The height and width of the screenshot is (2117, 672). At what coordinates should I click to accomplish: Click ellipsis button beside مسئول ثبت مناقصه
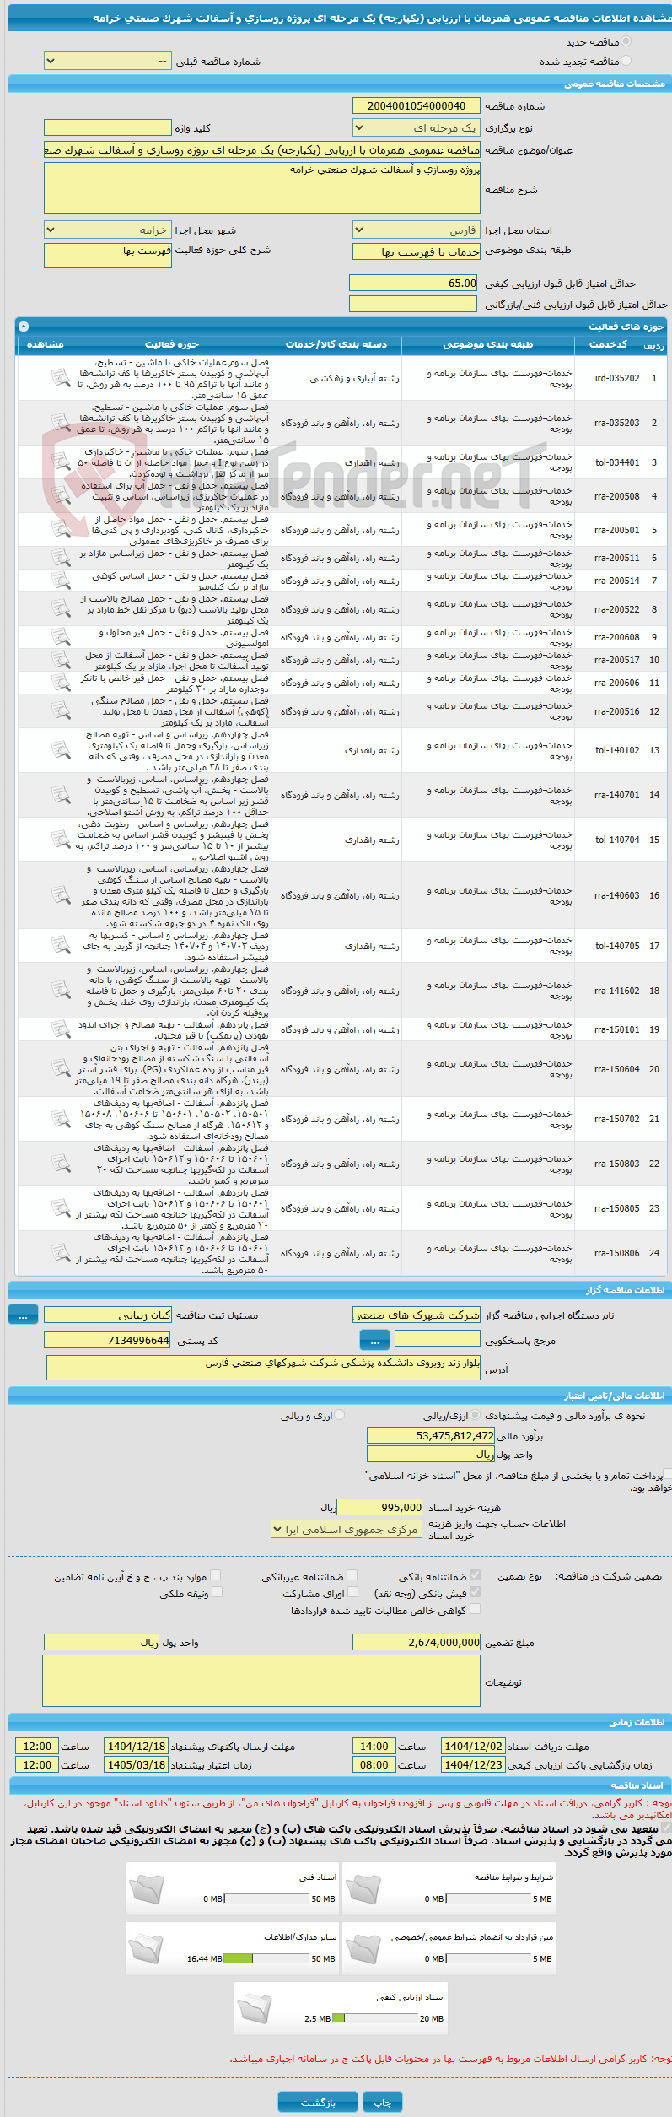23,1314
